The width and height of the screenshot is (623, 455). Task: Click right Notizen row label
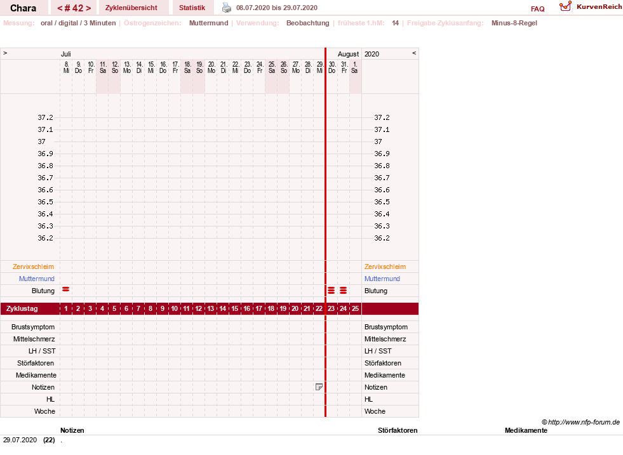[x=376, y=387]
